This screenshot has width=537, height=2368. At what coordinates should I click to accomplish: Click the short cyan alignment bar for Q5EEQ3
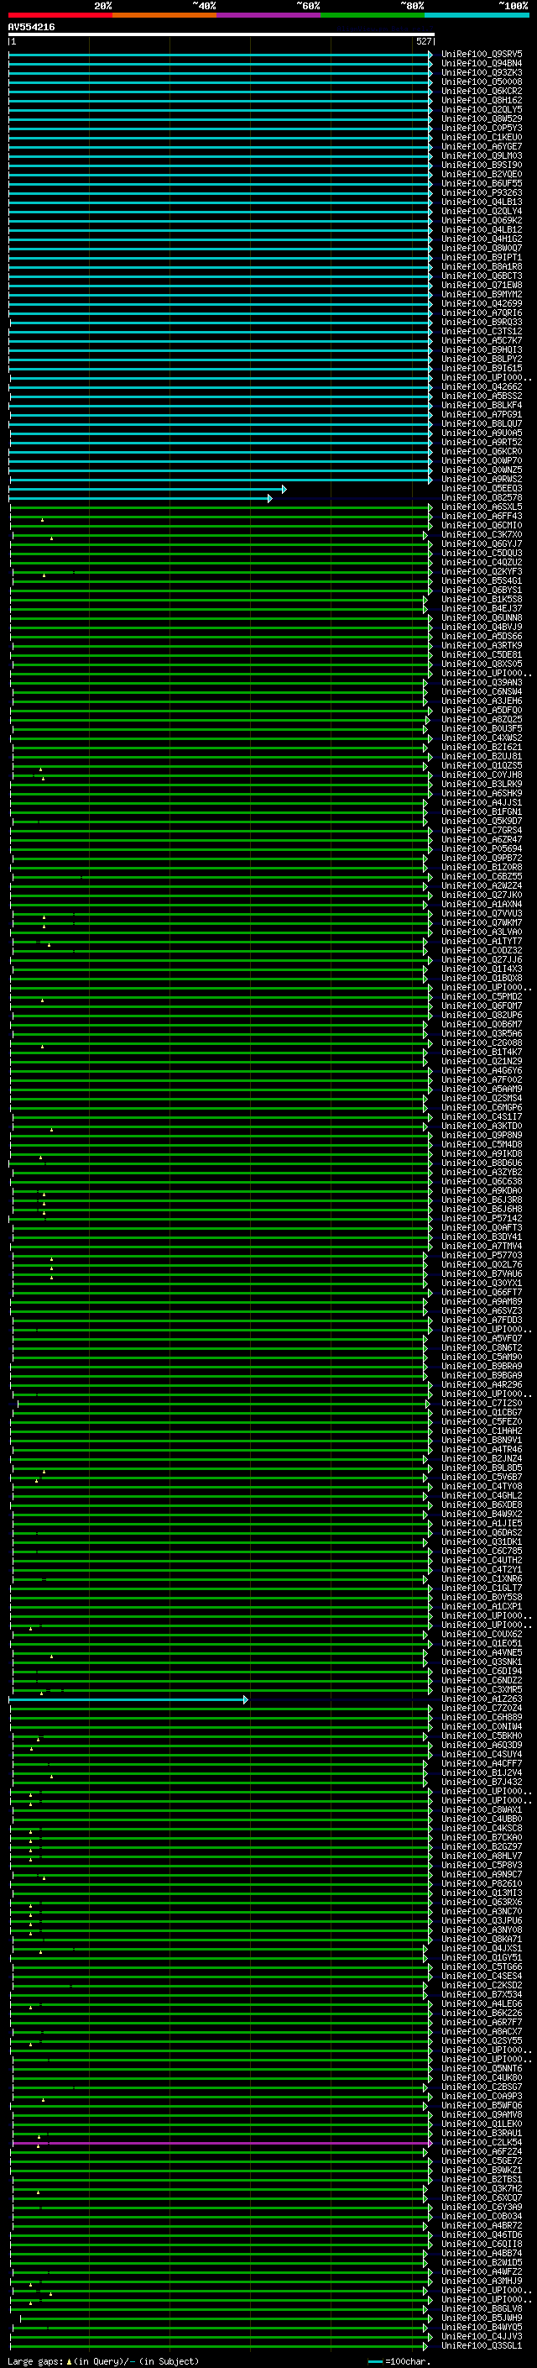click(148, 489)
